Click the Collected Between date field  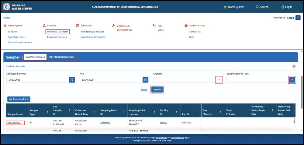pyautogui.click(x=38, y=80)
